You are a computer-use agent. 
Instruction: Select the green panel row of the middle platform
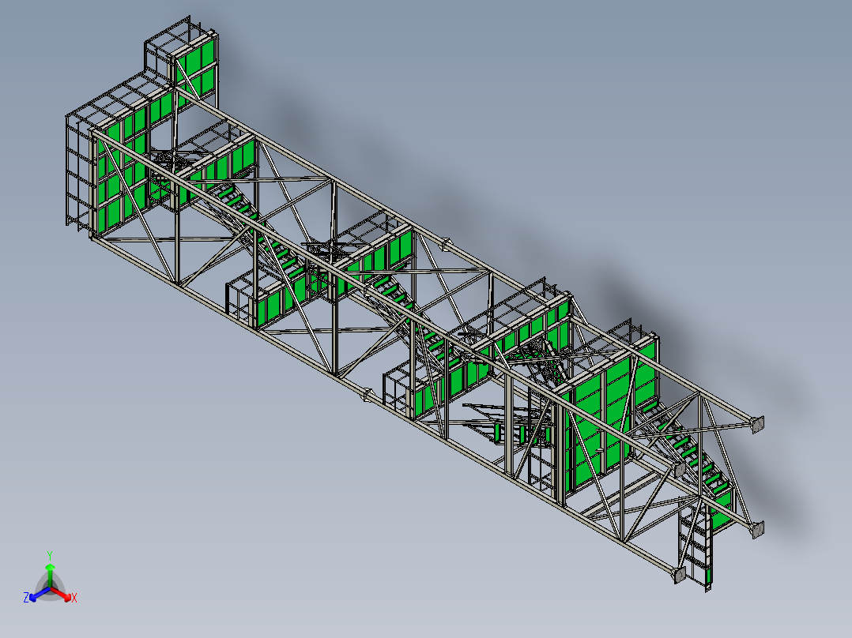tap(375, 259)
